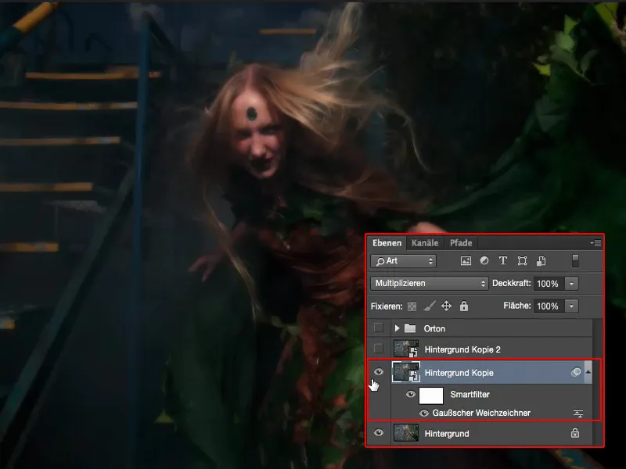Image resolution: width=626 pixels, height=469 pixels.
Task: Show the Orton group visibility box
Action: point(379,328)
